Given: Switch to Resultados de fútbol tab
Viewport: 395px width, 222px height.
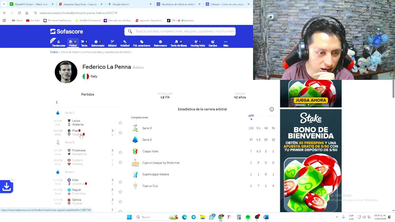Looking at the screenshot, I should [178, 4].
